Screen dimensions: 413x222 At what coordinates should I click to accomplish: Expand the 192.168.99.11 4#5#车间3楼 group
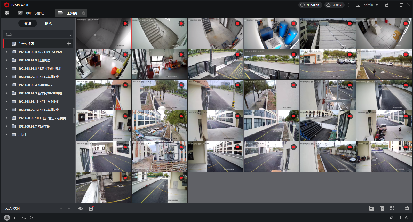(x=6, y=77)
